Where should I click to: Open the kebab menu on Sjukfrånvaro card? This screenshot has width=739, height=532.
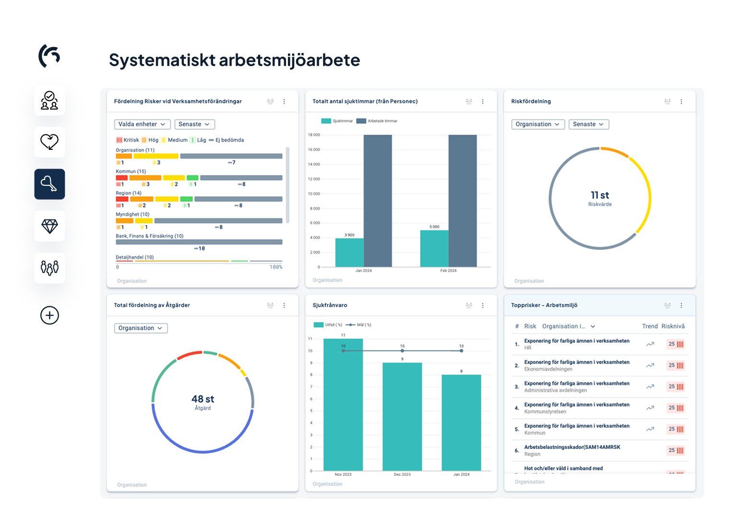pos(483,305)
